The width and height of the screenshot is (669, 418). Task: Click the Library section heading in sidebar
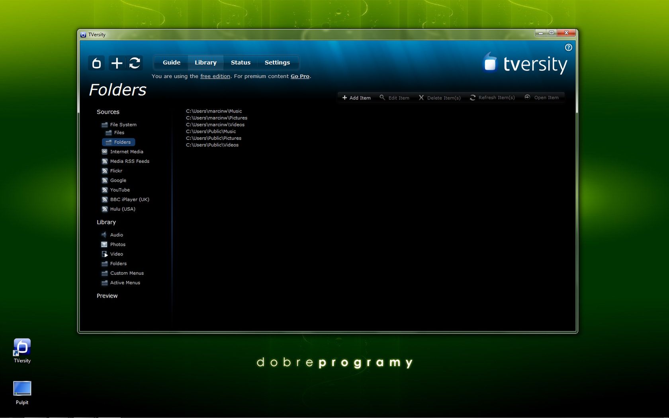(106, 222)
